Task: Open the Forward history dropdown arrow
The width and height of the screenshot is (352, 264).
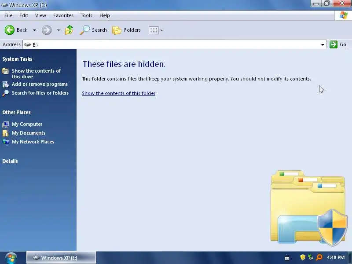Action: click(59, 30)
